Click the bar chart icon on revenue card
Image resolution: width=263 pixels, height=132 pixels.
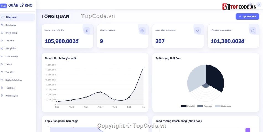coord(87,31)
